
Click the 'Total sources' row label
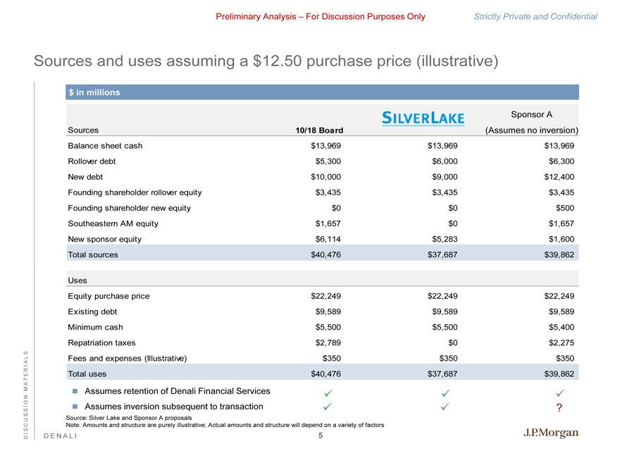[93, 254]
